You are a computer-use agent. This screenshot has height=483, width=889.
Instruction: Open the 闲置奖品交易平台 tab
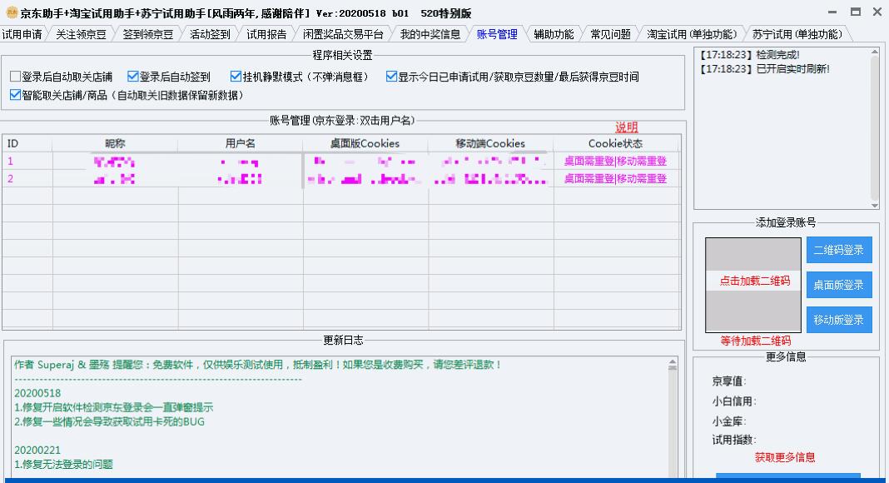[x=342, y=35]
